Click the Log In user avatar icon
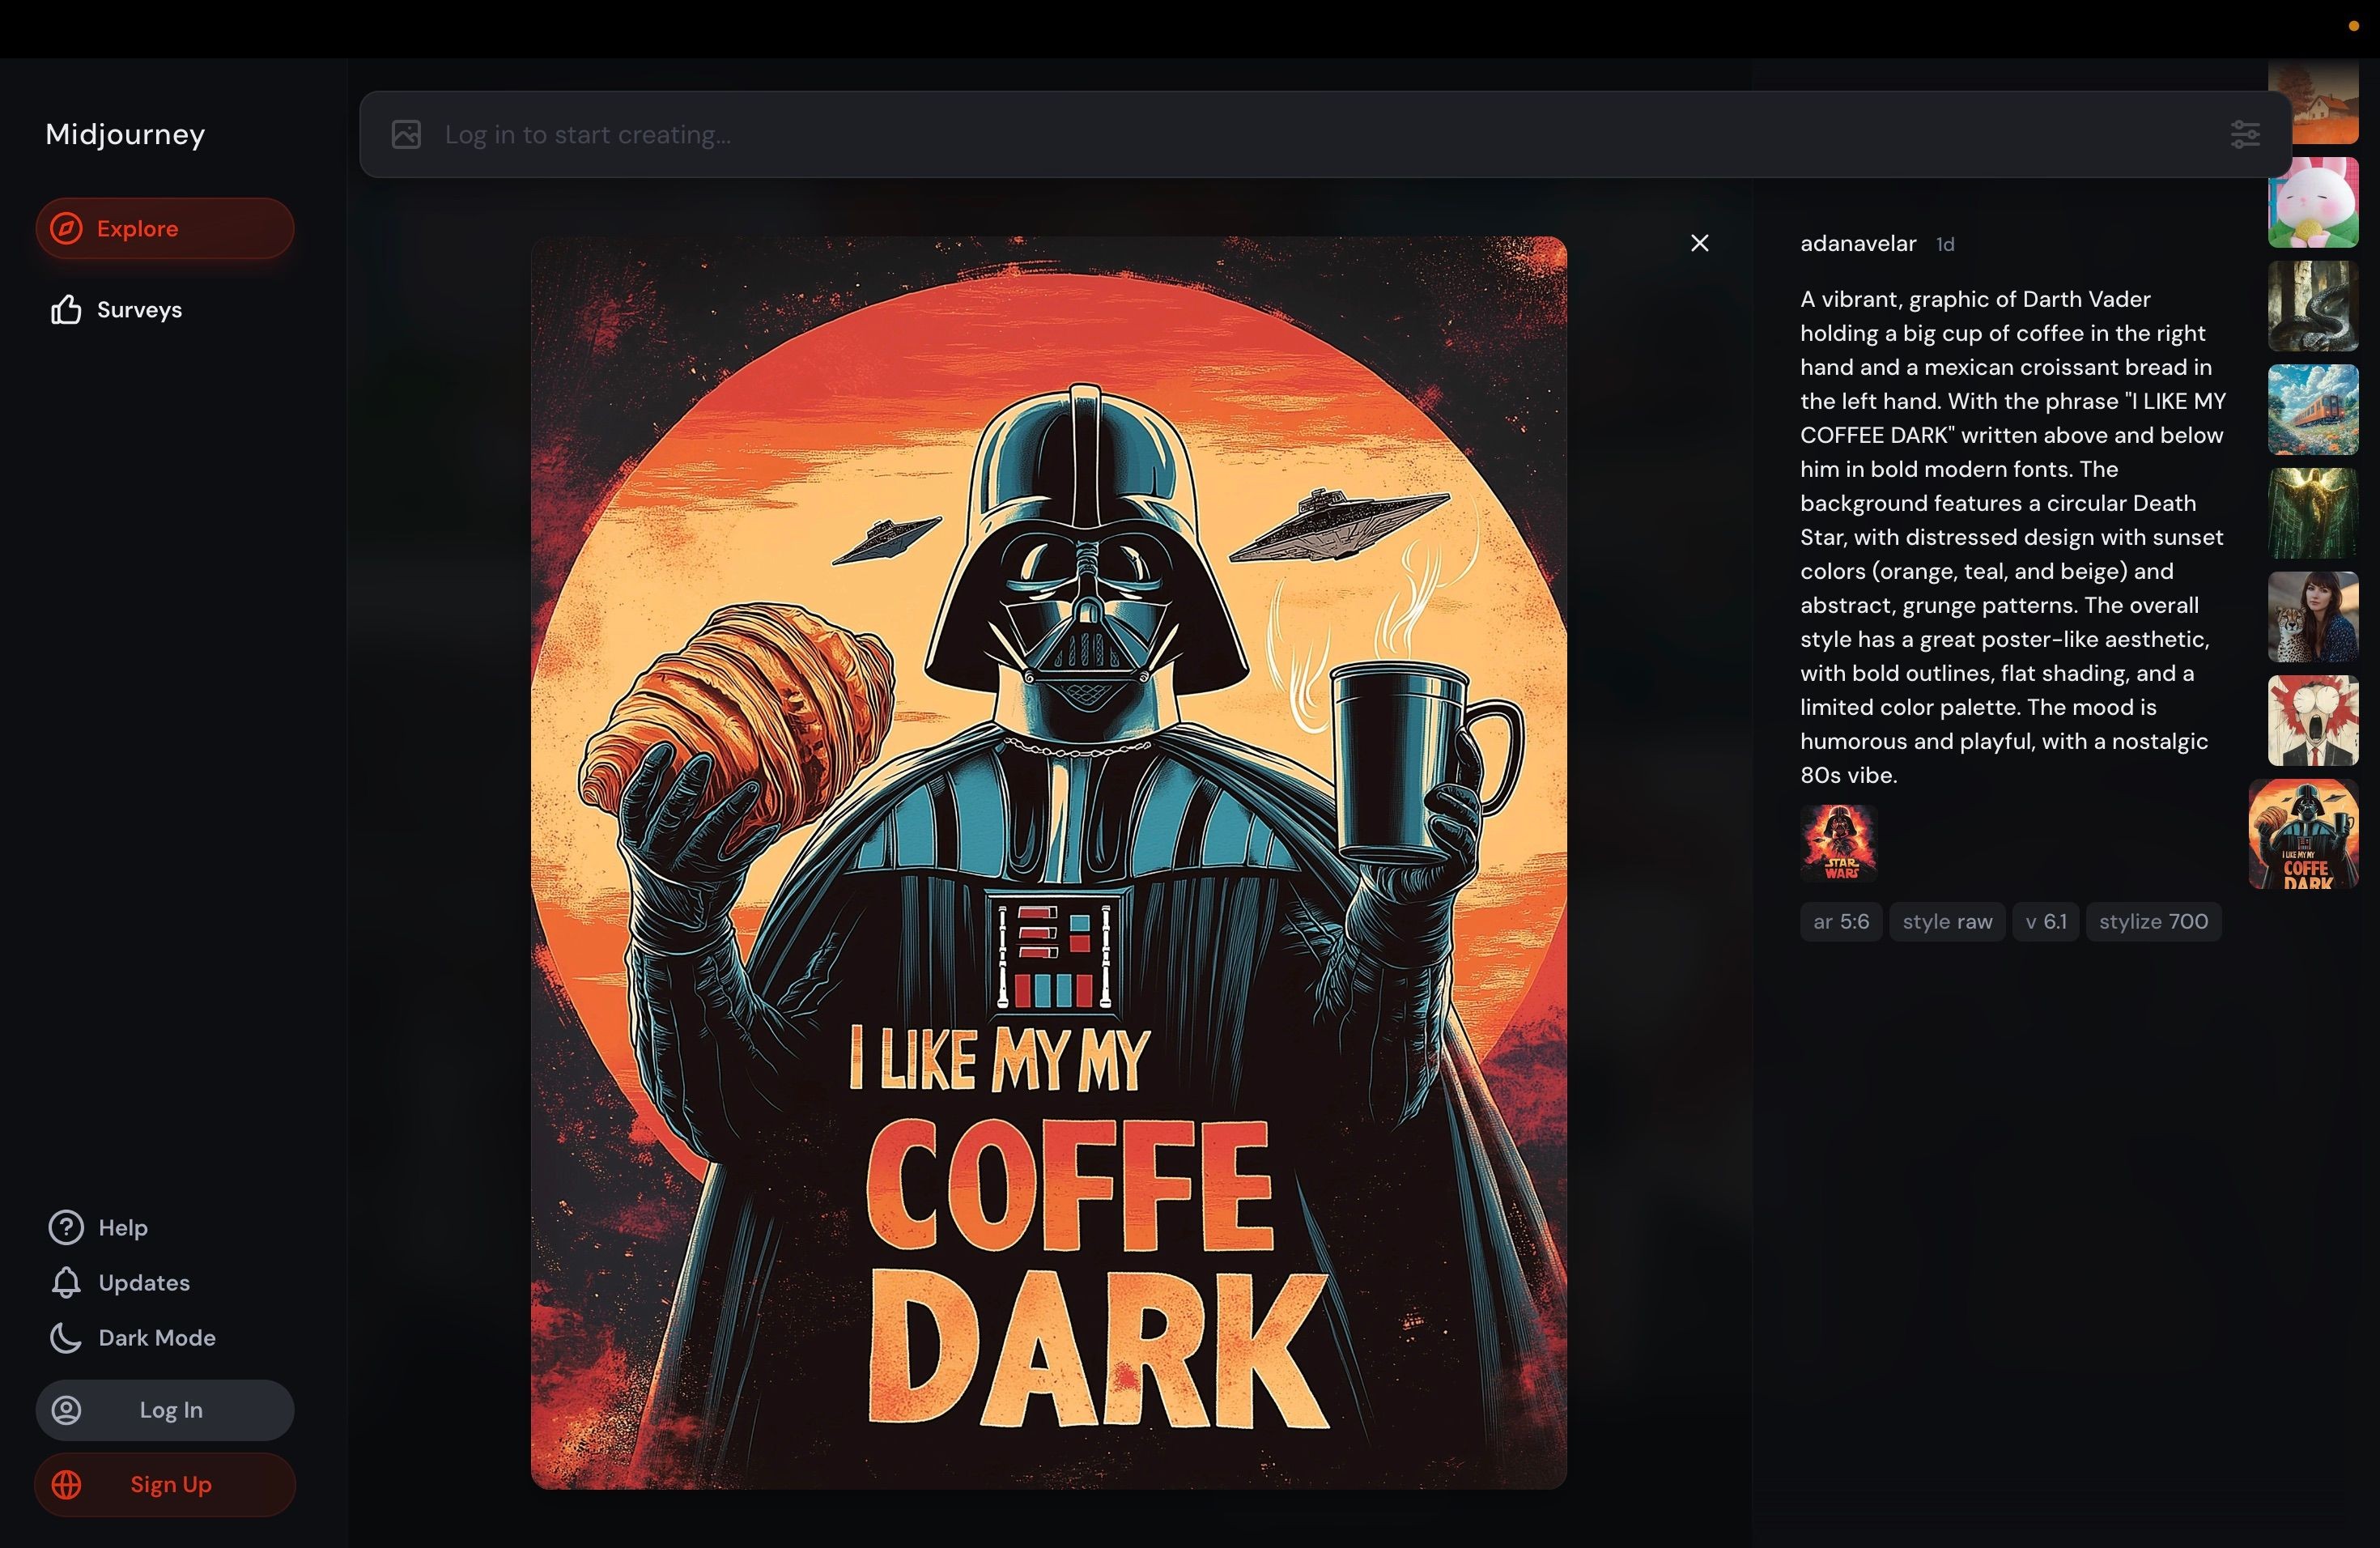Viewport: 2380px width, 1548px height. tap(66, 1410)
